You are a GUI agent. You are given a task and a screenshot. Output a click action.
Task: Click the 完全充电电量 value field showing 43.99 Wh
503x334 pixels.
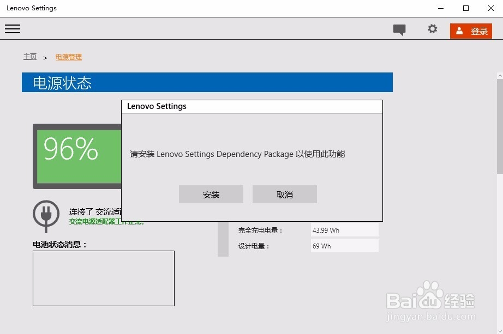click(344, 229)
